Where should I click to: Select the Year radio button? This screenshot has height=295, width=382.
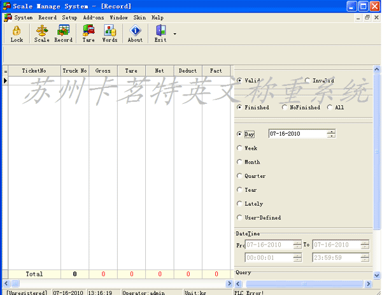click(x=239, y=190)
